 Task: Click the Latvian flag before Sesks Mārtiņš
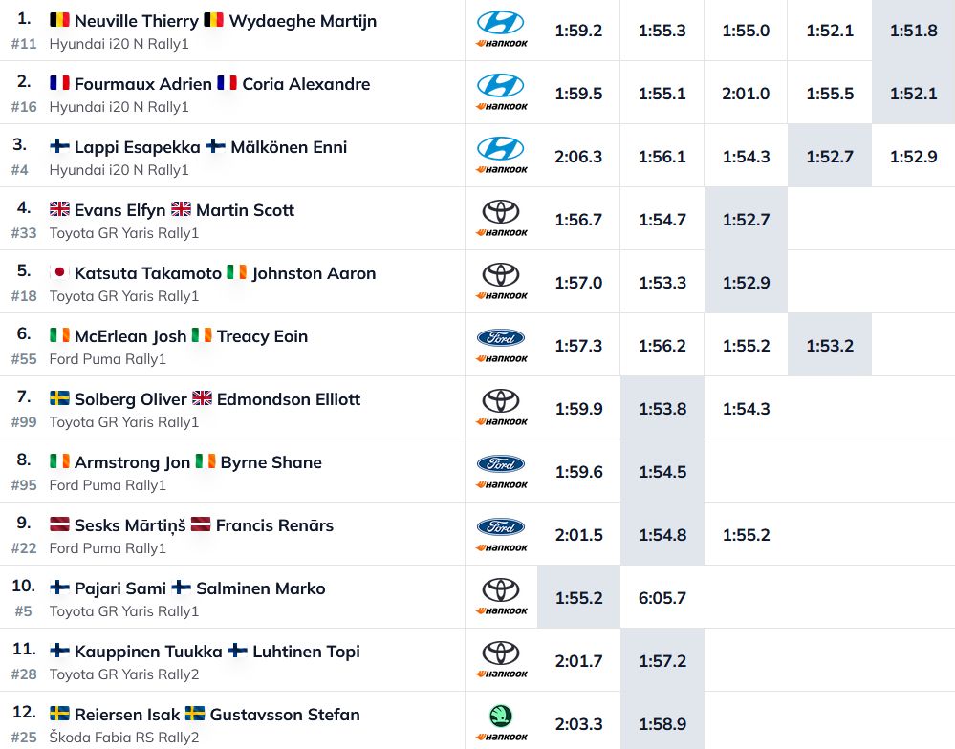[x=59, y=525]
